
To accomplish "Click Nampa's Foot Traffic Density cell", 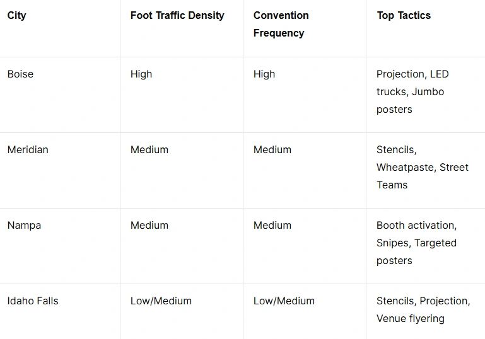I will [x=149, y=226].
